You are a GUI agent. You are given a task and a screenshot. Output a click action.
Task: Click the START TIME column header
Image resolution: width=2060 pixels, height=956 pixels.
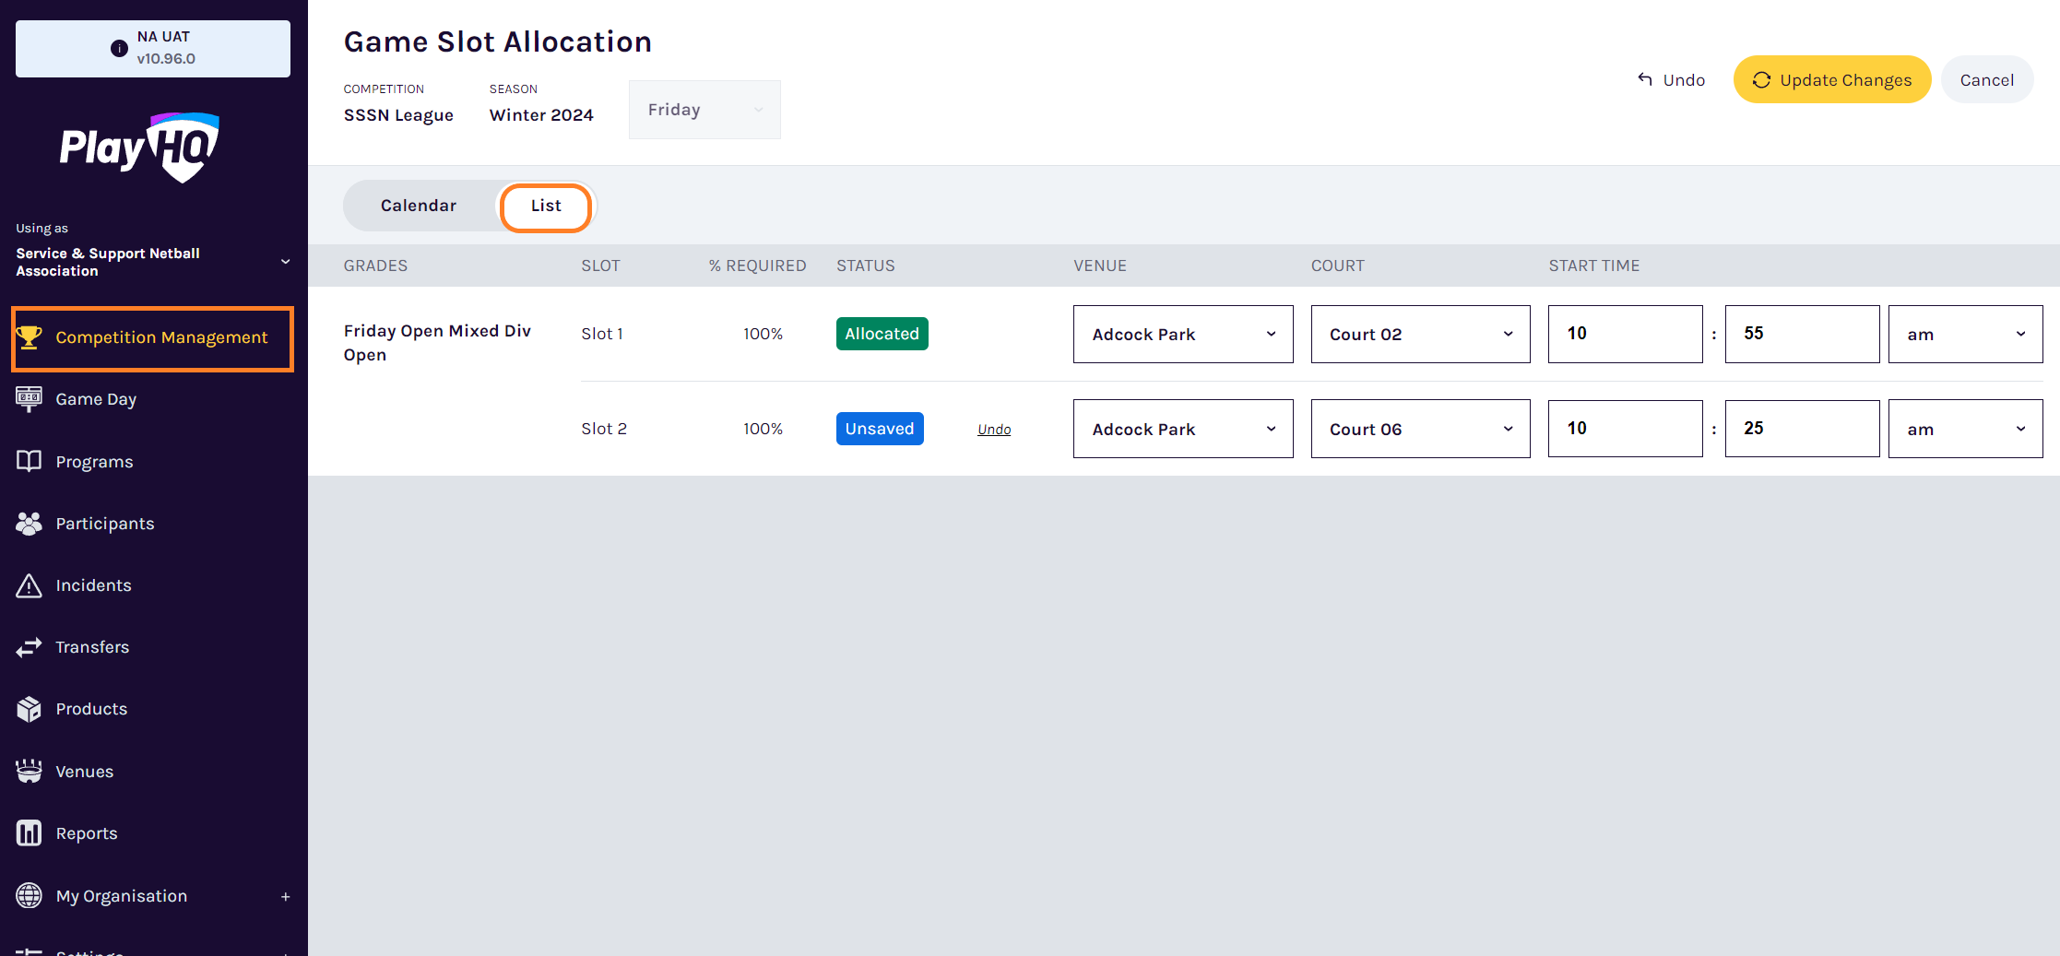tap(1593, 266)
